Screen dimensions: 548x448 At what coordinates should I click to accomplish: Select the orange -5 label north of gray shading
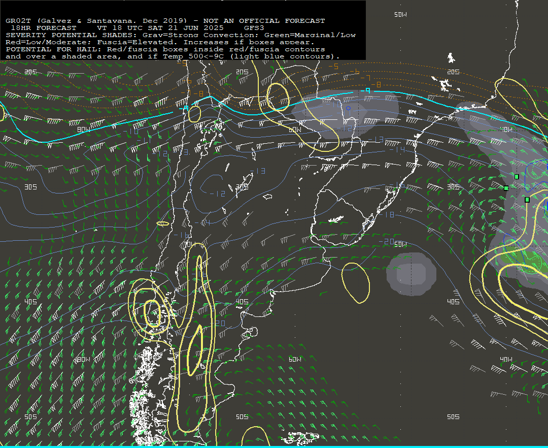coord(333,66)
